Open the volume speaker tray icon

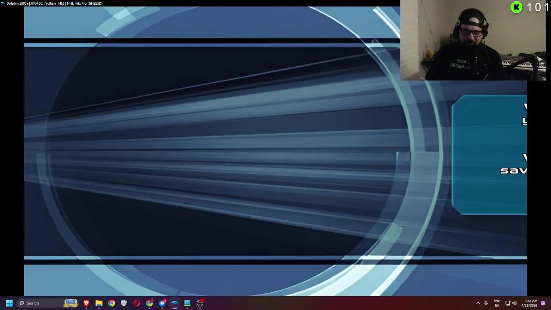(x=514, y=303)
